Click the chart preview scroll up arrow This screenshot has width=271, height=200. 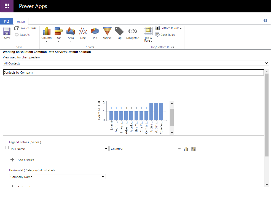(x=172, y=103)
